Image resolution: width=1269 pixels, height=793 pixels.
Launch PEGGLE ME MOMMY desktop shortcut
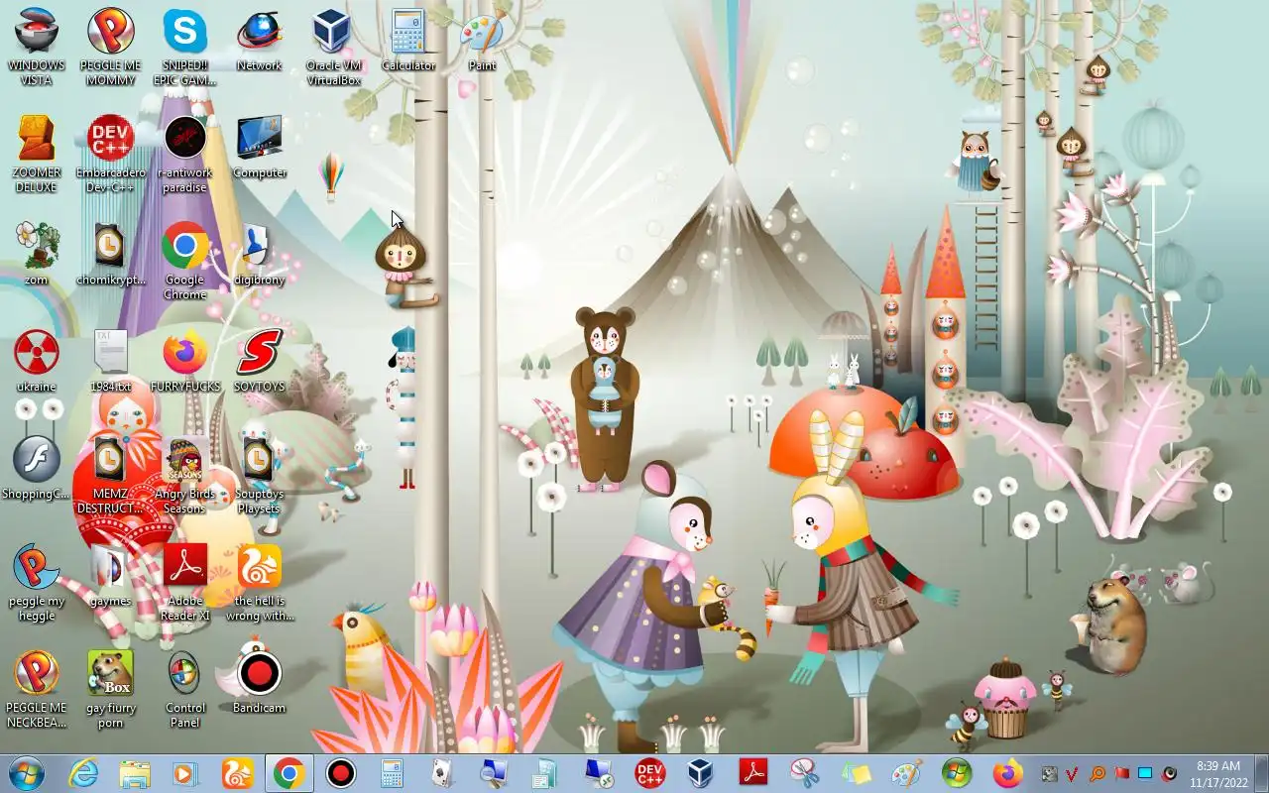(111, 47)
